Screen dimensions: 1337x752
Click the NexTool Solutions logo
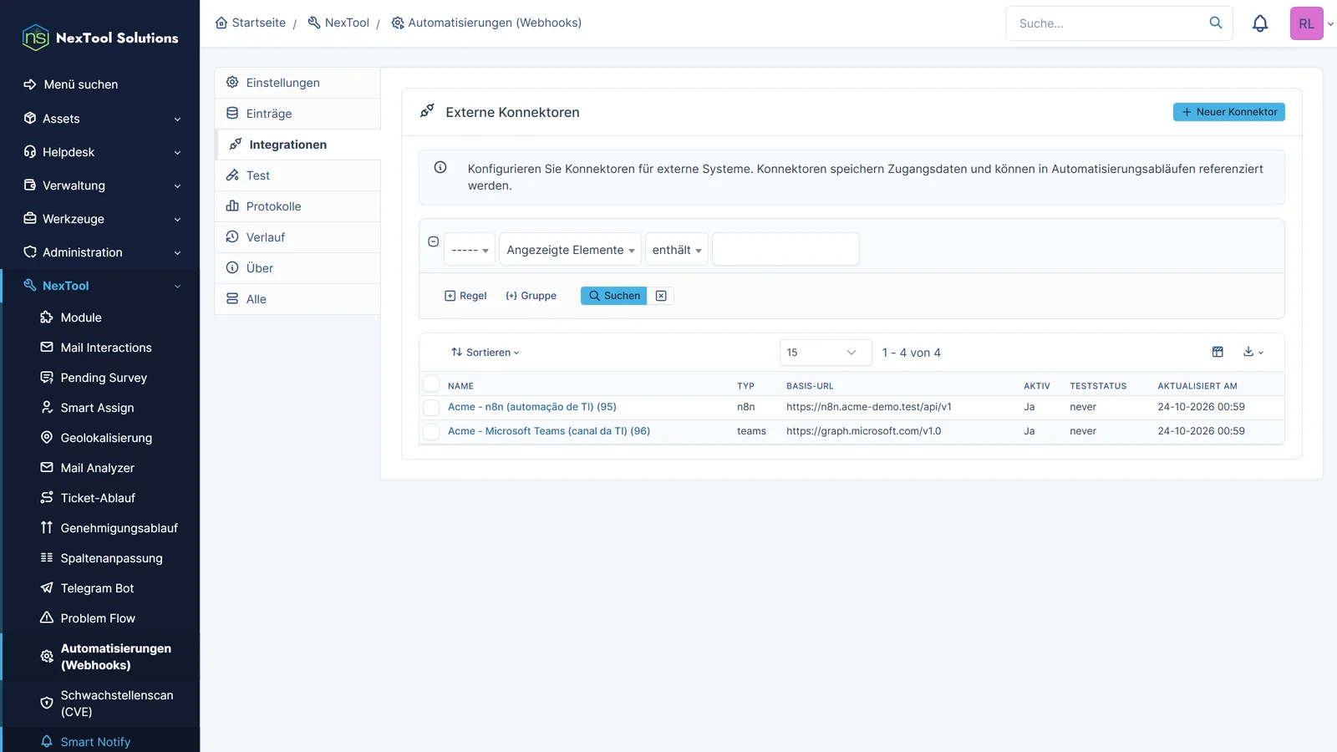coord(100,38)
